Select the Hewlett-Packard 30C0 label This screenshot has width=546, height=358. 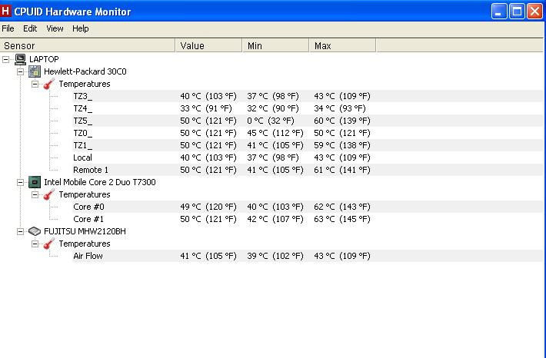pos(85,71)
